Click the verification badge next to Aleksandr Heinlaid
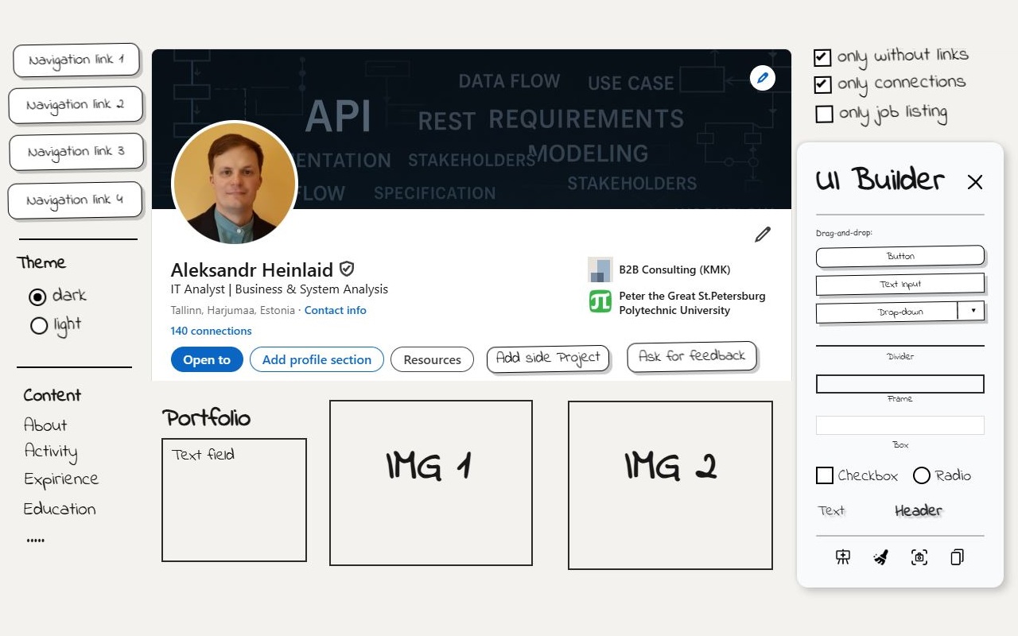This screenshot has width=1018, height=636. [x=348, y=269]
